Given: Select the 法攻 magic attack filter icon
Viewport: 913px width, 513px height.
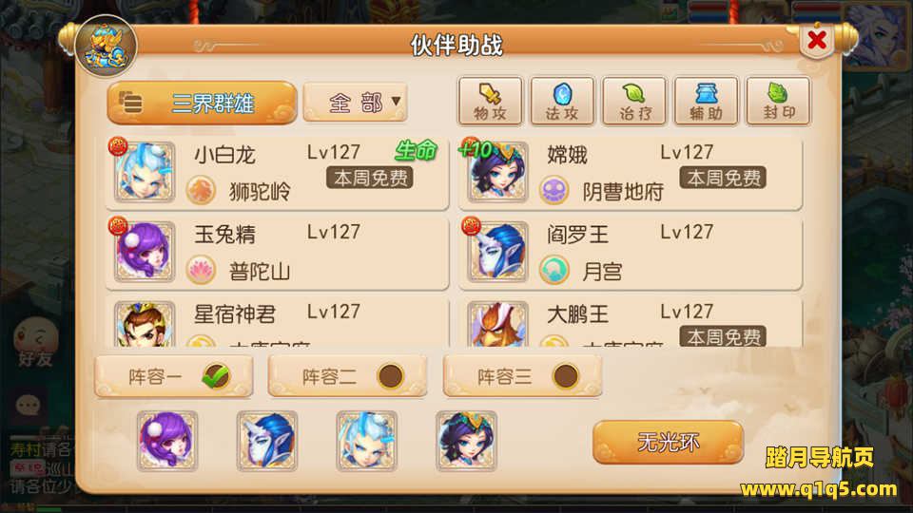Looking at the screenshot, I should click(562, 102).
